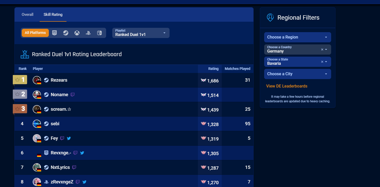Image resolution: width=380 pixels, height=187 pixels.
Task: Click the rating value 1,305
Action: click(213, 154)
